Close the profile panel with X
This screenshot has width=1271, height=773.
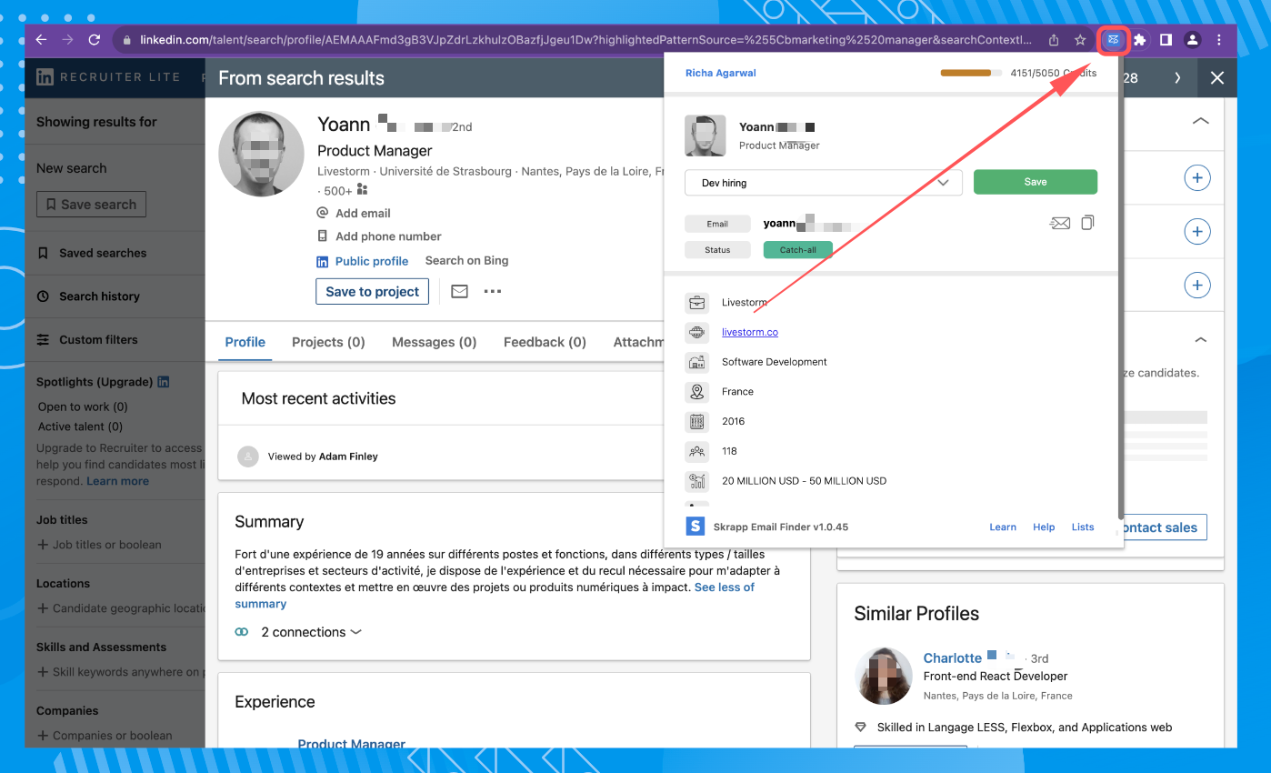(x=1217, y=77)
